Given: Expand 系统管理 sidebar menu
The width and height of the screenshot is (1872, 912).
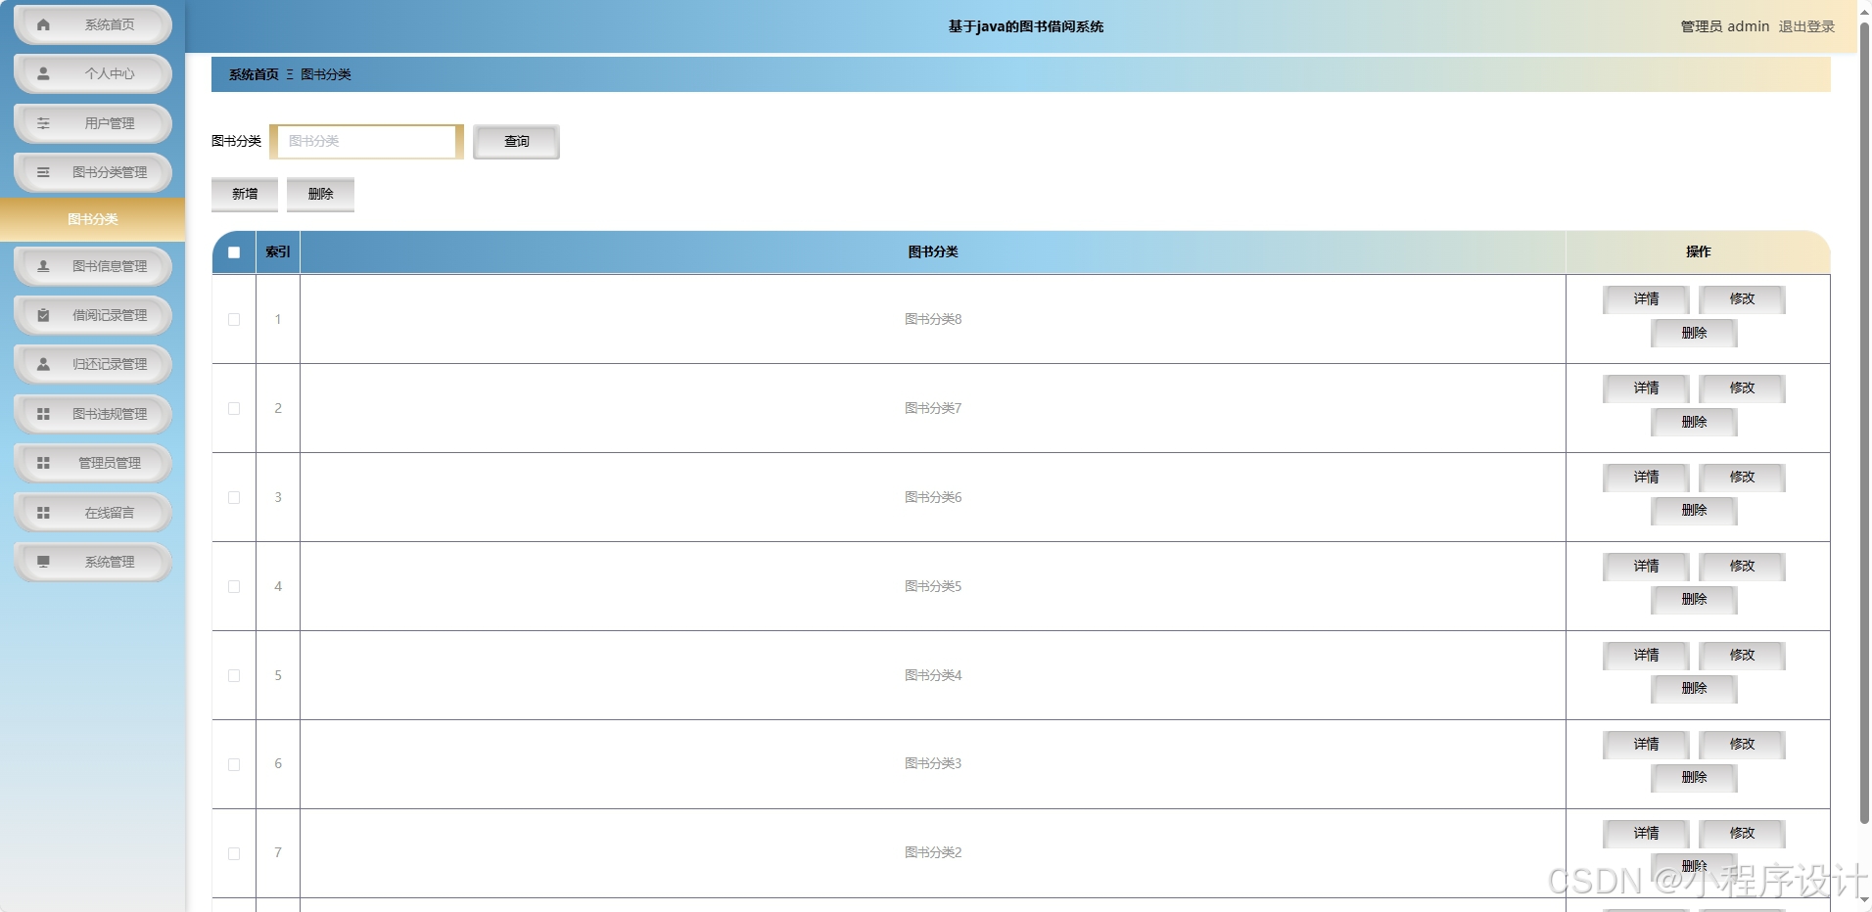Looking at the screenshot, I should pos(93,562).
